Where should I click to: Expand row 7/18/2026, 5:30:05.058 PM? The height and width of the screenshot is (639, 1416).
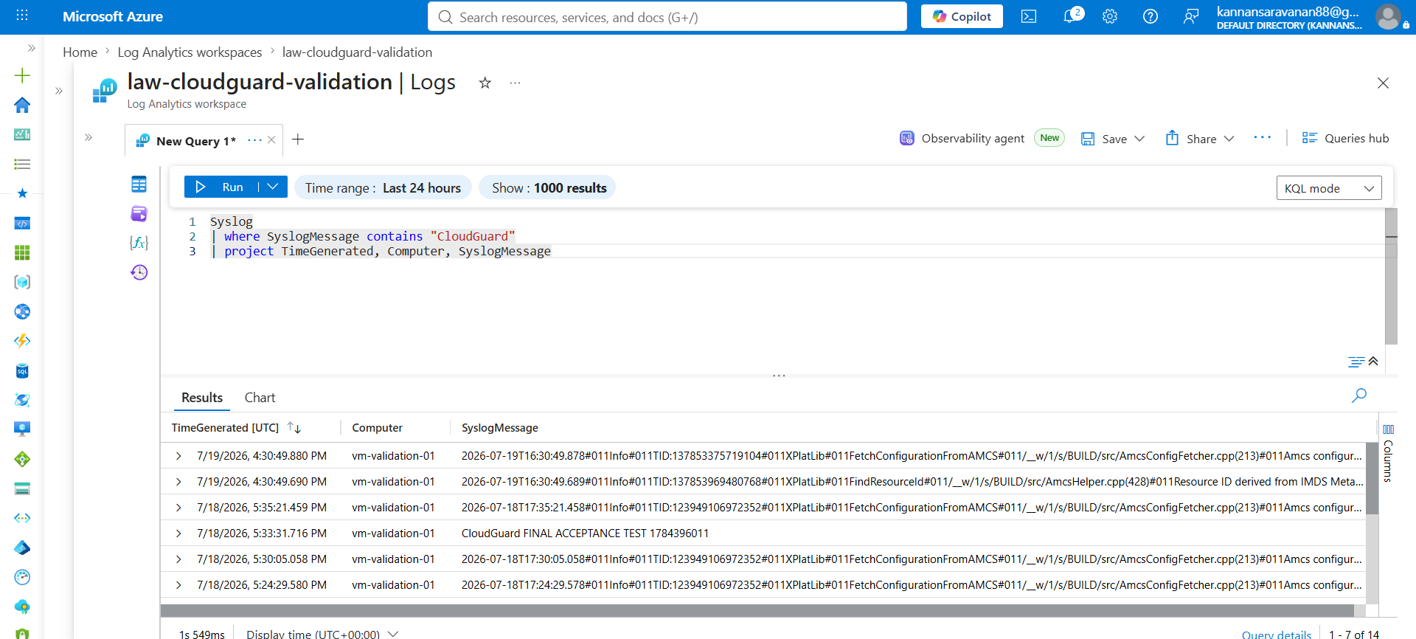click(x=178, y=559)
